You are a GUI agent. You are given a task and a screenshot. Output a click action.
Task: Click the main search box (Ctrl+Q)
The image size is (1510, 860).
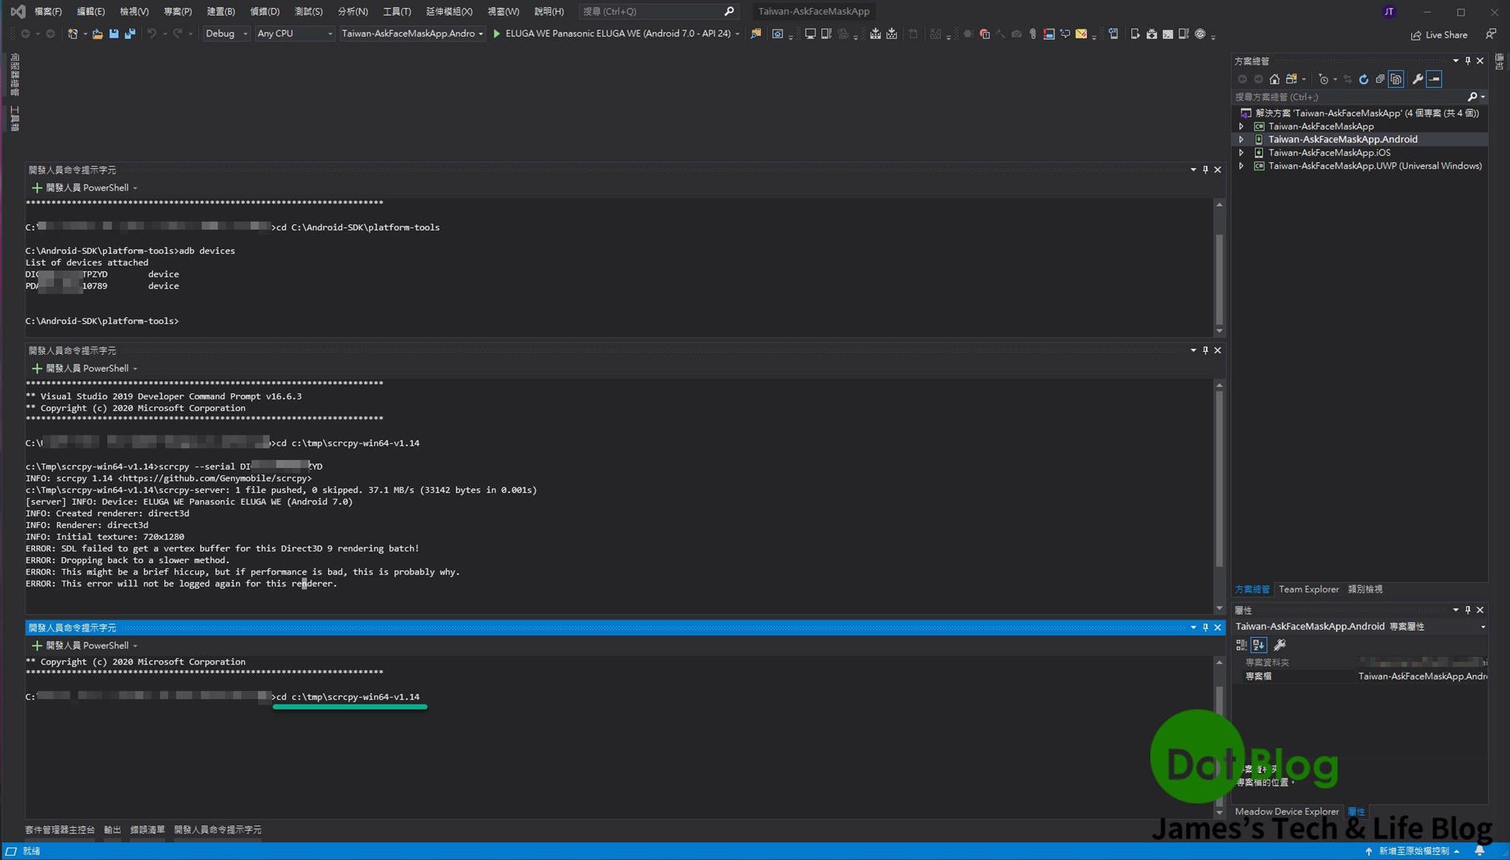[x=658, y=11]
